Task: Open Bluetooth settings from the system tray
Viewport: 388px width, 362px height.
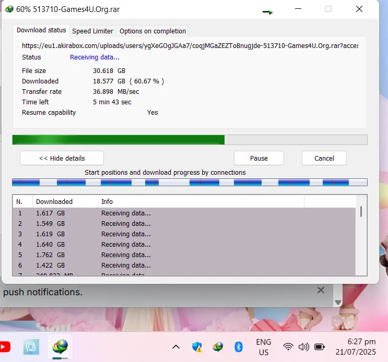Action: pos(238,347)
